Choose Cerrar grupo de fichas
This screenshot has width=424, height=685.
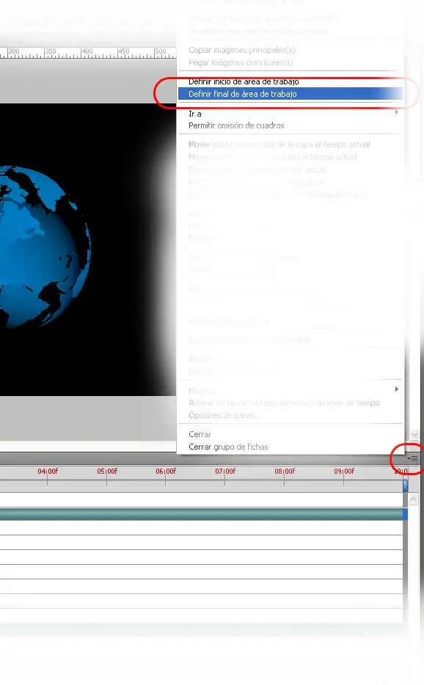coord(228,447)
